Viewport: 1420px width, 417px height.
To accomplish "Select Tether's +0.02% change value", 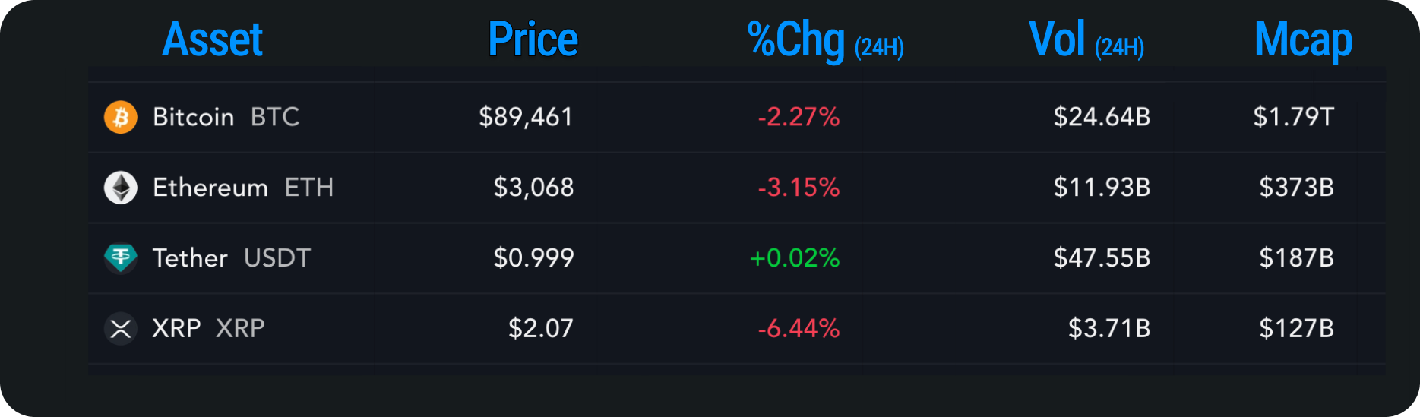I will (x=795, y=258).
